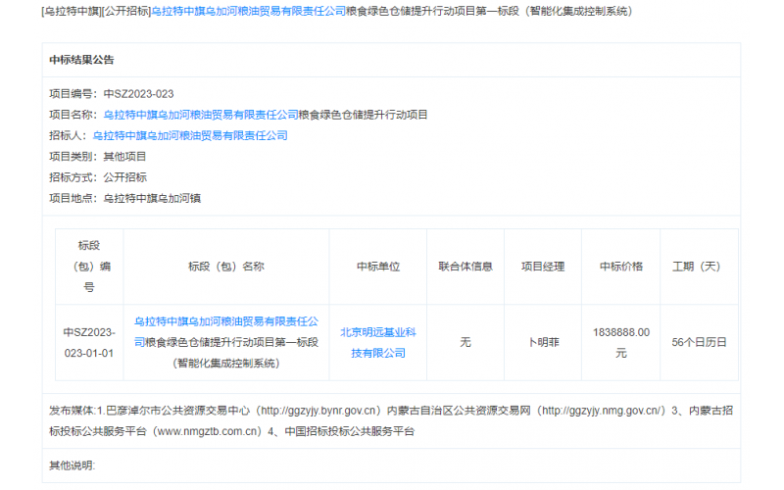Open the company link in the page title
This screenshot has width=784, height=490.
(x=247, y=12)
